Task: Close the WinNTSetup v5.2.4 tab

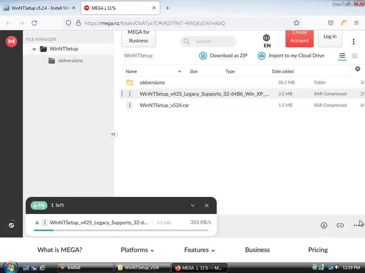Action: [74, 8]
